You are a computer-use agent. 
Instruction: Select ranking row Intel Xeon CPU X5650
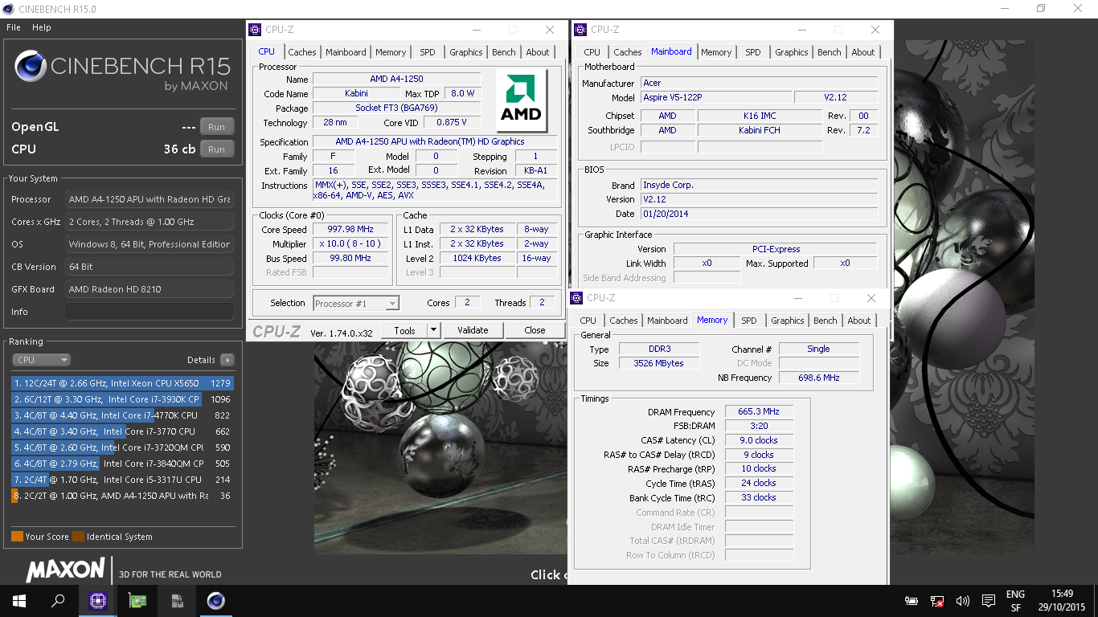point(122,383)
